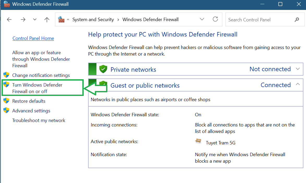
Task: Go up one level with Up arrow
Action: [x=47, y=20]
